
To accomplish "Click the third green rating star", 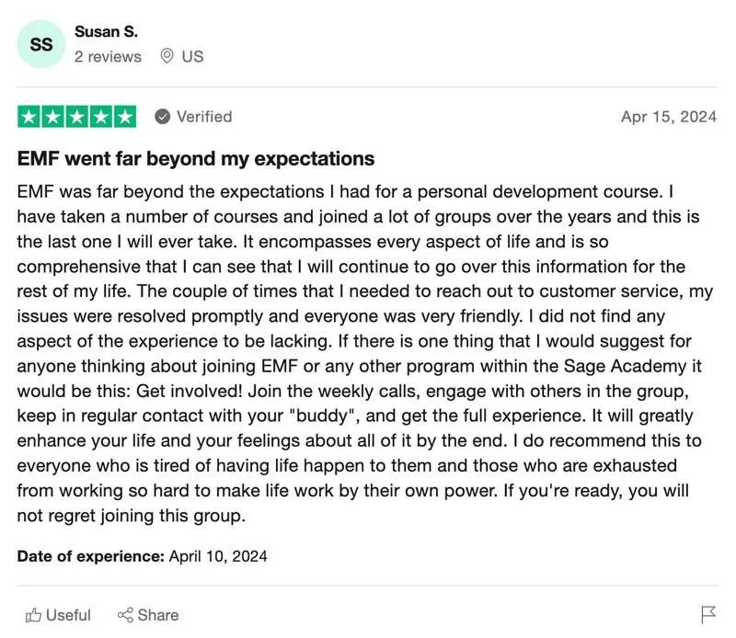I will pyautogui.click(x=76, y=117).
